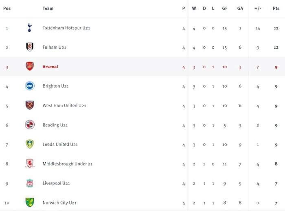Click the GF column header
This screenshot has width=285, height=211.
225,9
